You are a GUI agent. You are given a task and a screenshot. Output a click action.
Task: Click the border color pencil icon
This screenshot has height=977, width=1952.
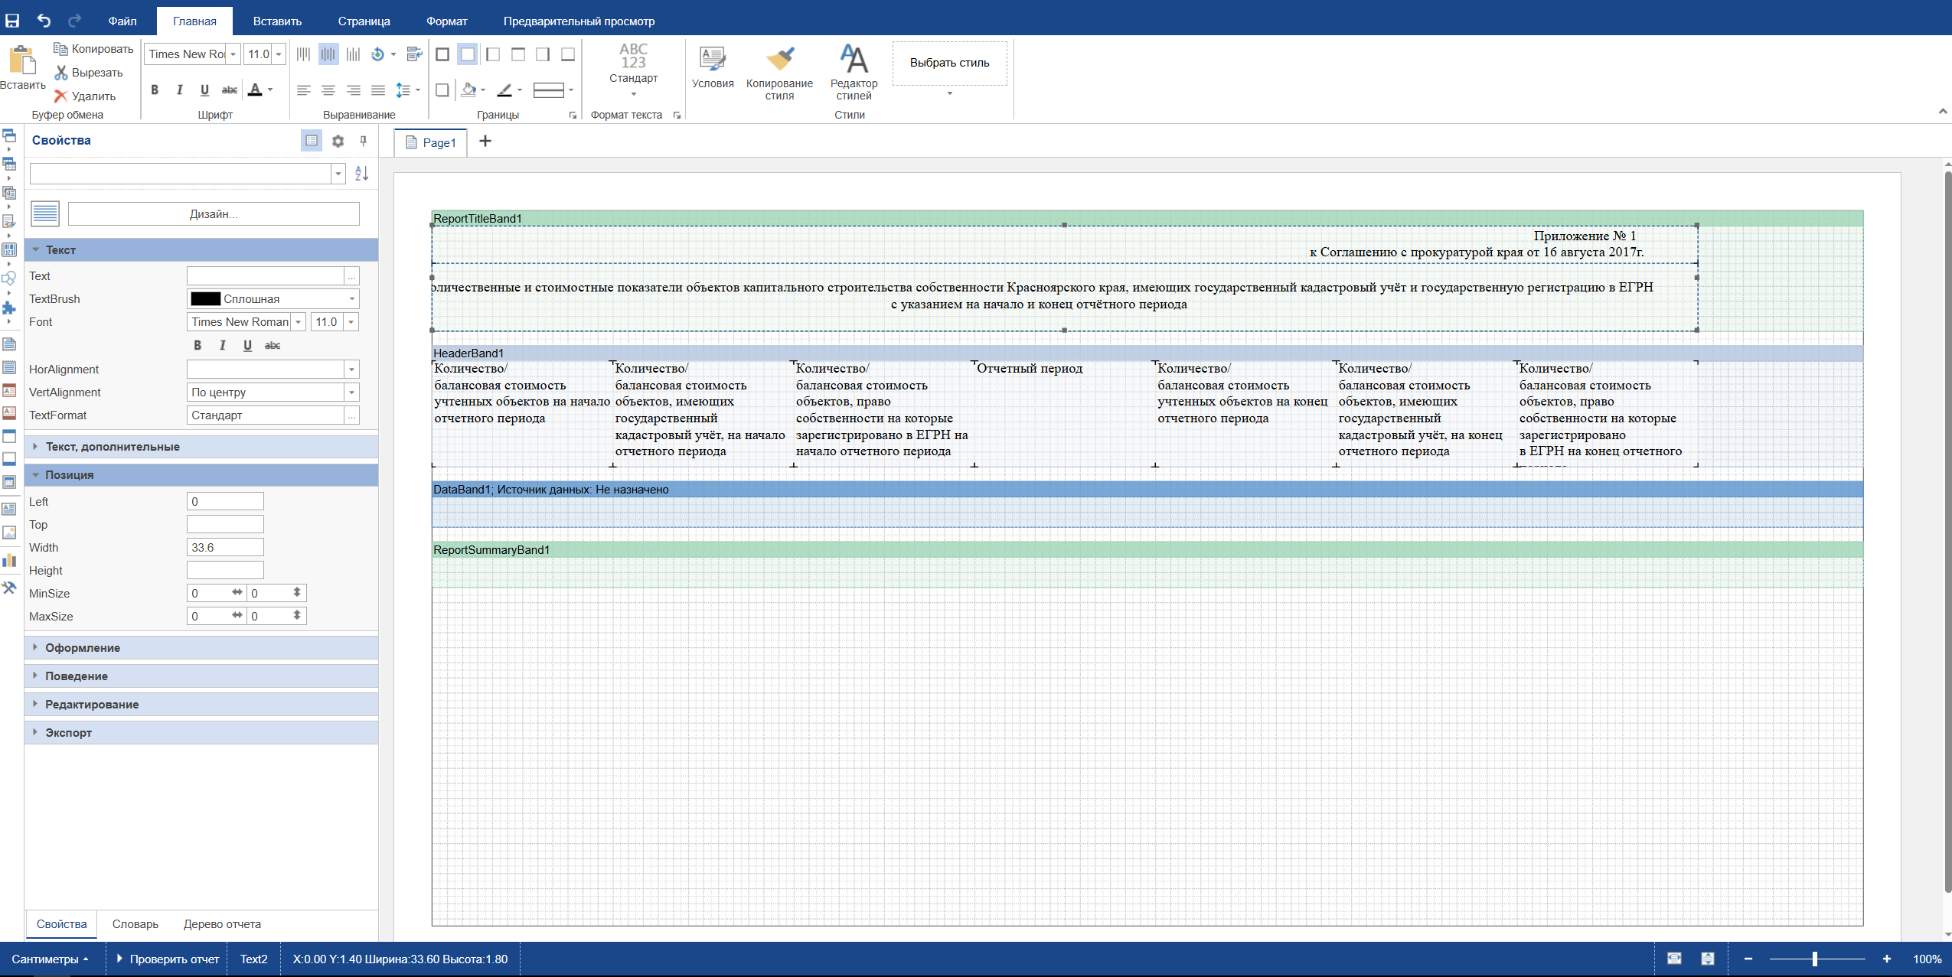[504, 90]
